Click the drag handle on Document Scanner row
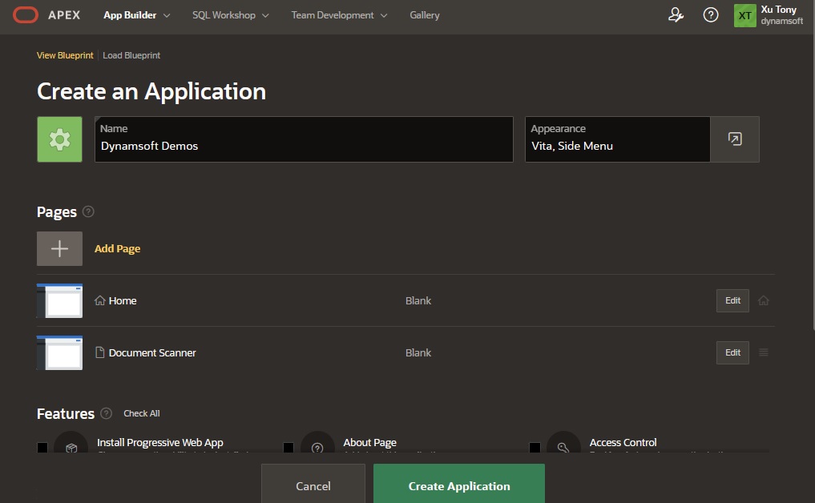This screenshot has width=815, height=503. point(764,352)
